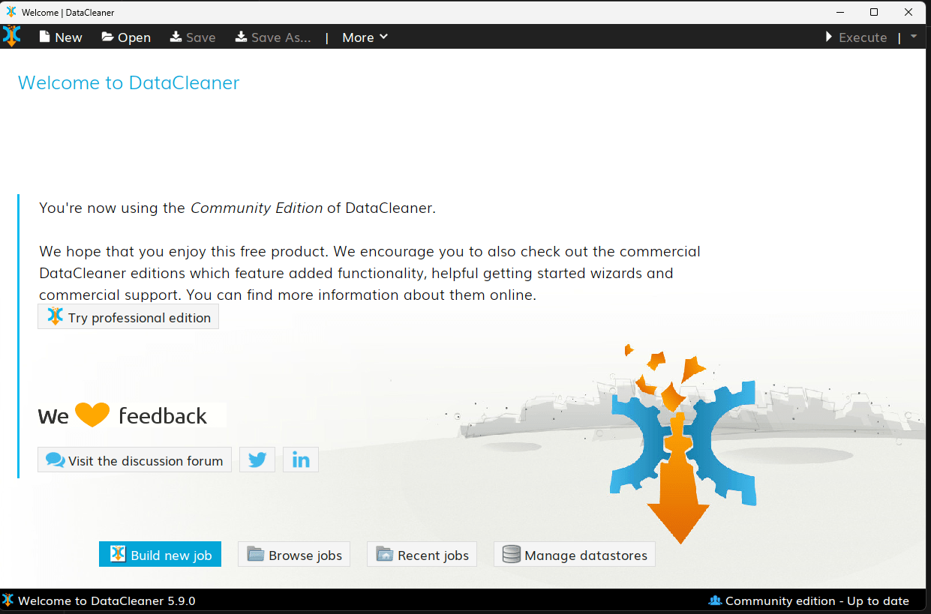Open the Twitter bird icon link
Image resolution: width=931 pixels, height=614 pixels.
tap(257, 460)
